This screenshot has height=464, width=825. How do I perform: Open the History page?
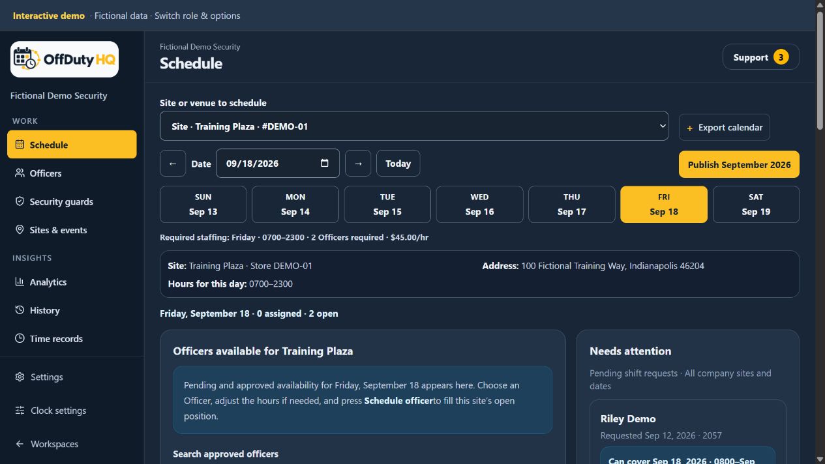(x=72, y=310)
